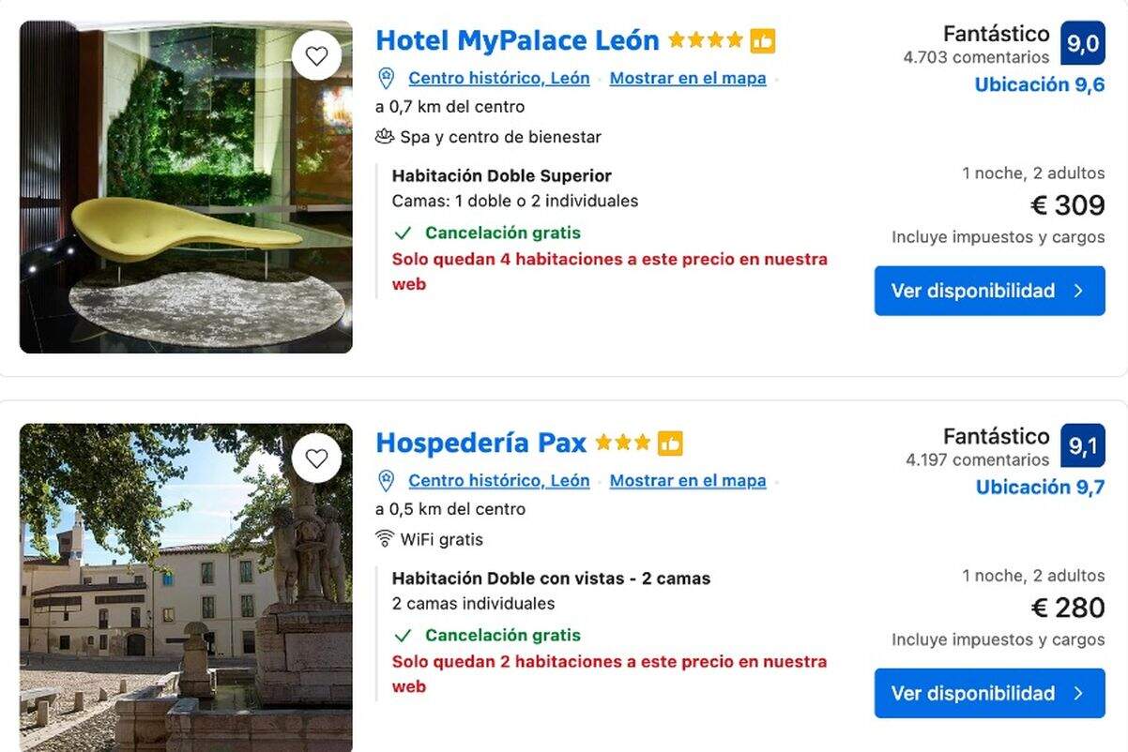Click Ubicación 9,7 score for Hospedería Pax
This screenshot has height=752, width=1128.
pos(1039,487)
